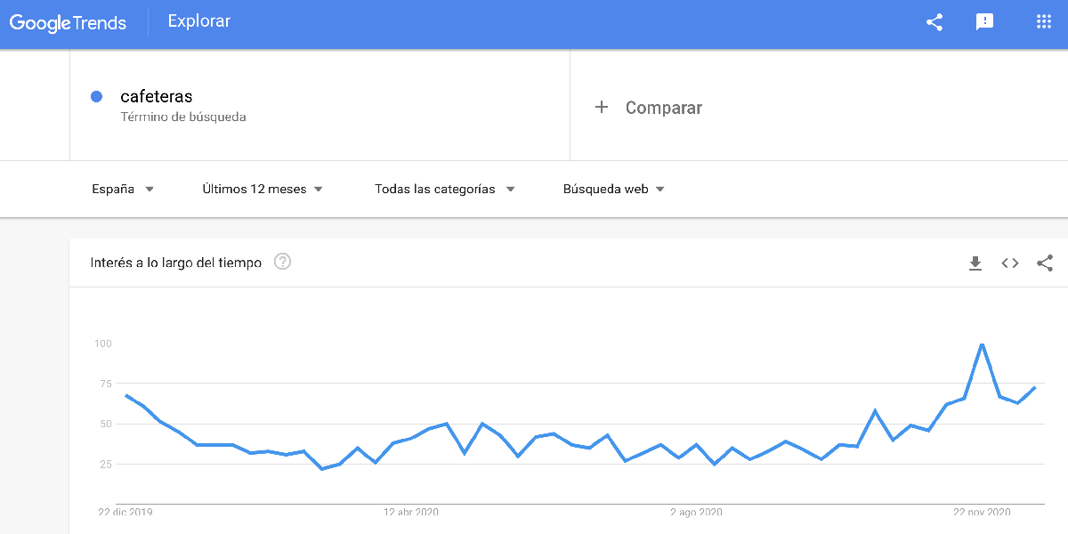This screenshot has width=1068, height=534.
Task: Open the embed code for the chart
Action: [x=1009, y=263]
